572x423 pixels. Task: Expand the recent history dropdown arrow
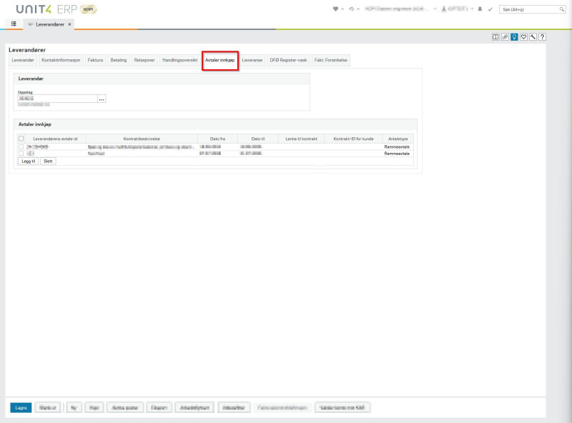[x=358, y=9]
